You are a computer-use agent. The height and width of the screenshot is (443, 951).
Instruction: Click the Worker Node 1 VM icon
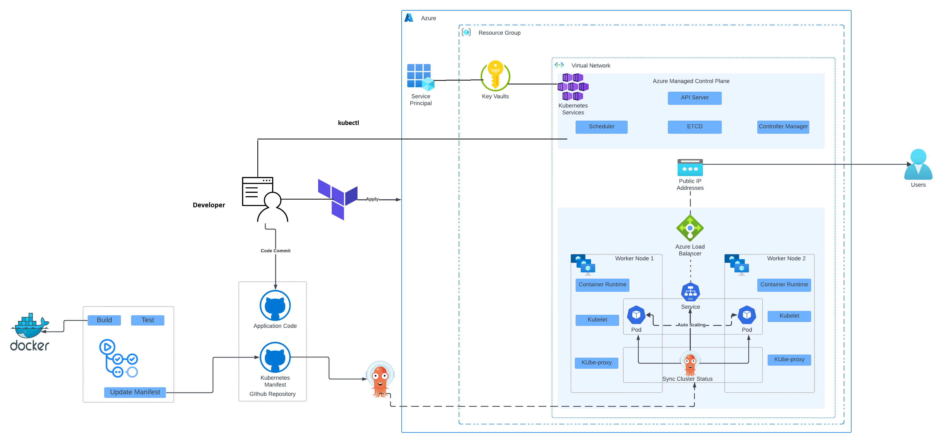(583, 265)
